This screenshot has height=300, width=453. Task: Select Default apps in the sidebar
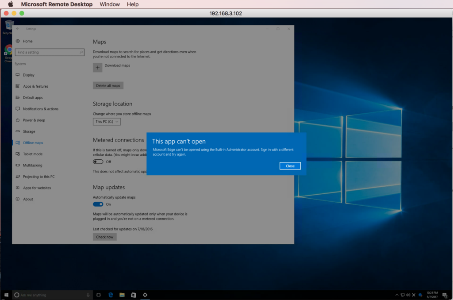33,97
